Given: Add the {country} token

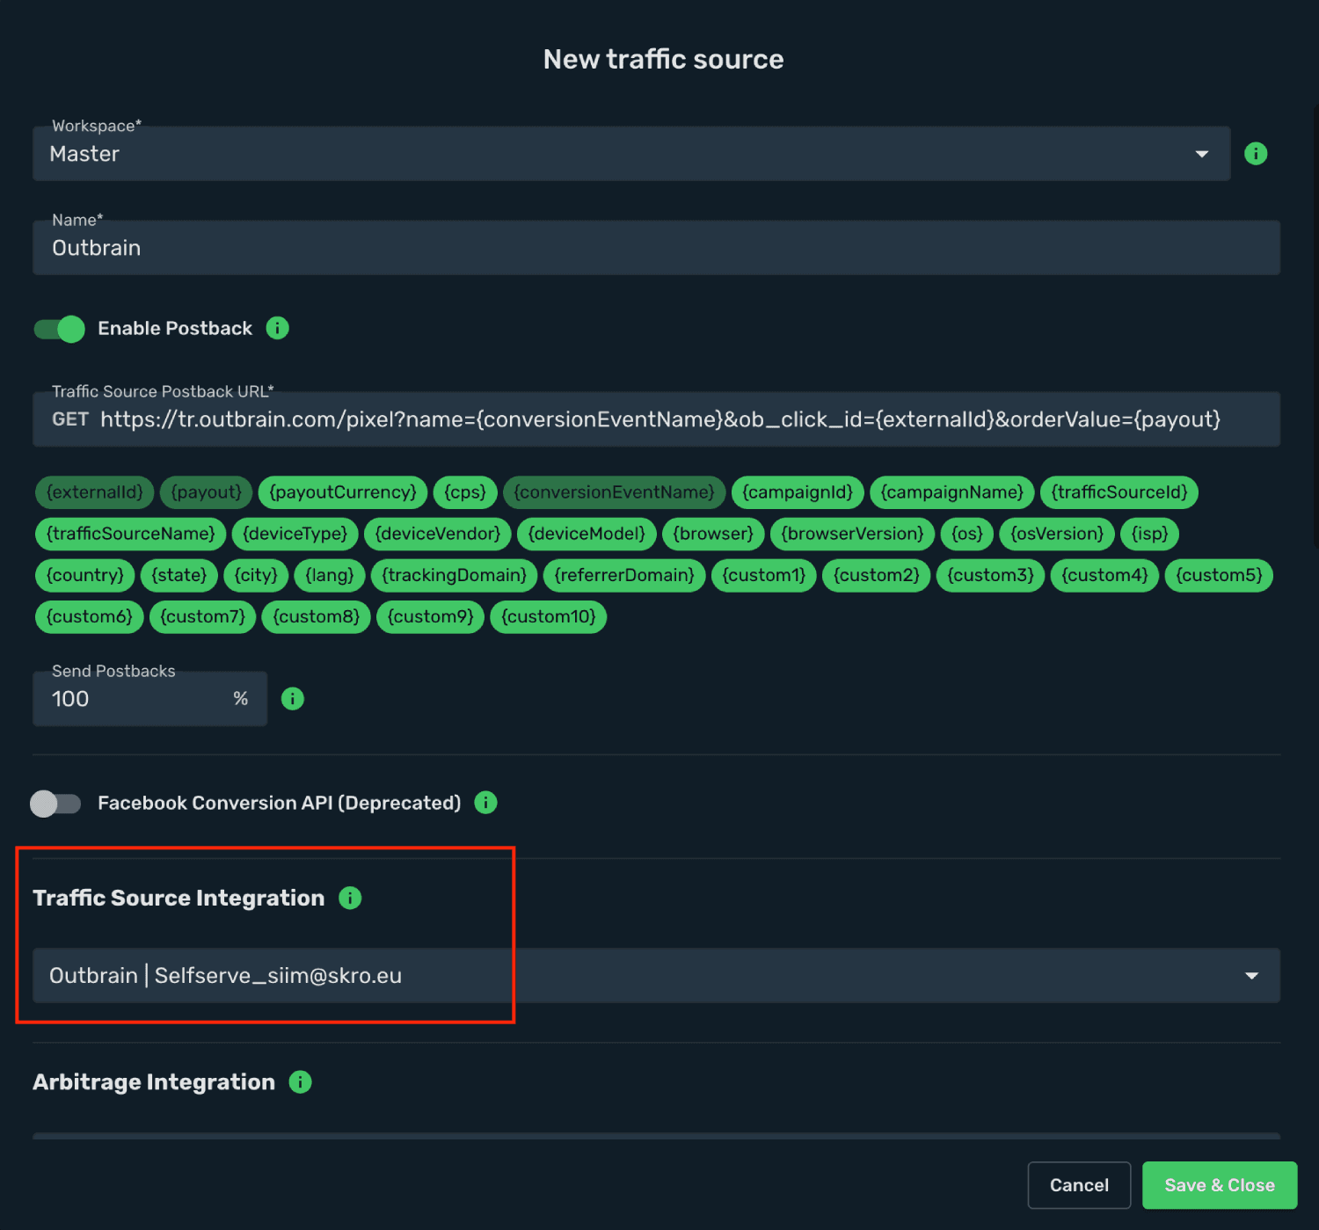Looking at the screenshot, I should pyautogui.click(x=85, y=575).
